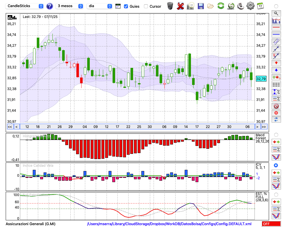285x228 pixels.
Task: Select the radio button beside EST. % FULL panel
Action: 276,195
